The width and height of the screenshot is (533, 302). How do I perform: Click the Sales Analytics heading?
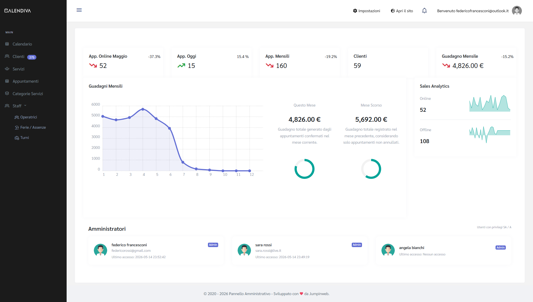click(434, 86)
